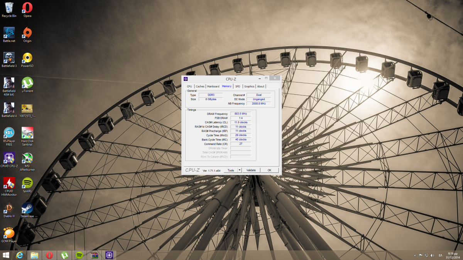The image size is (463, 260).
Task: Open the Battle.net desktop shortcut
Action: [9, 35]
